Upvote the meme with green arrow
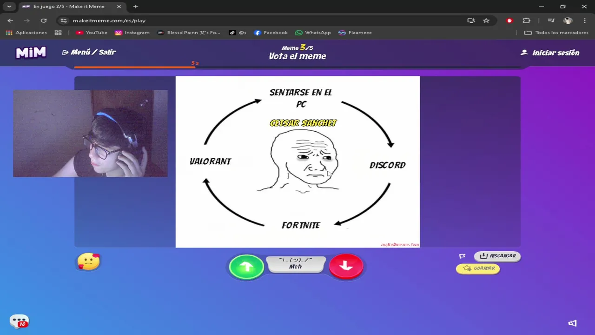 [246, 266]
